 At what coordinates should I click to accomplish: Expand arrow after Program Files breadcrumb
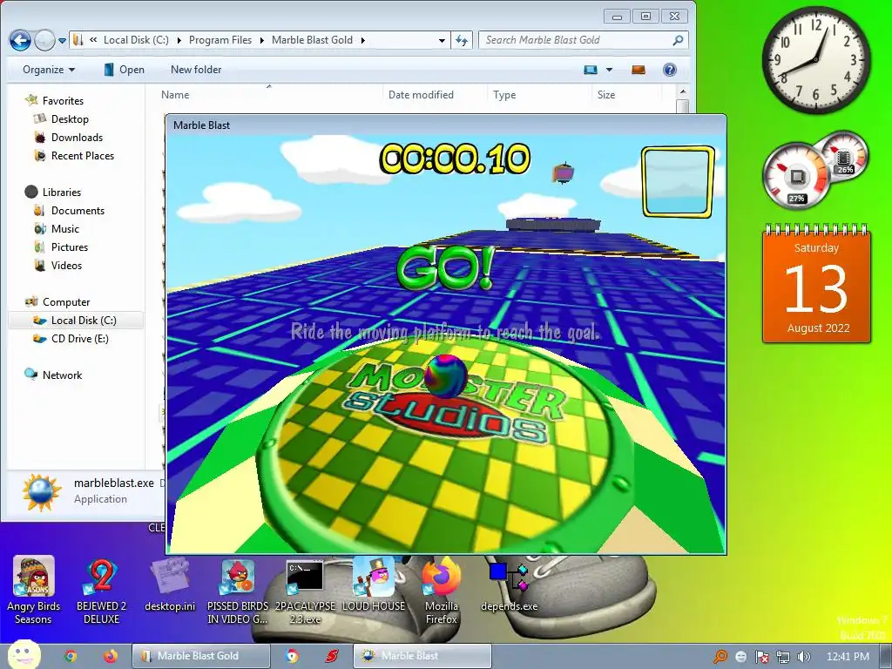click(262, 40)
